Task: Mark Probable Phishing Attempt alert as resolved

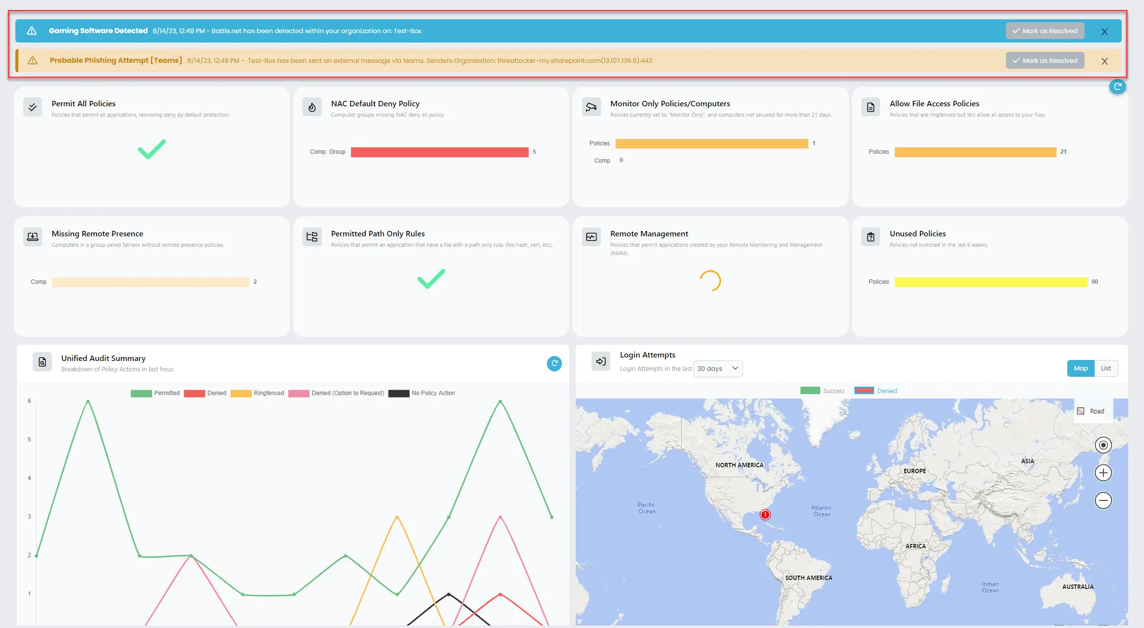Action: pos(1045,60)
